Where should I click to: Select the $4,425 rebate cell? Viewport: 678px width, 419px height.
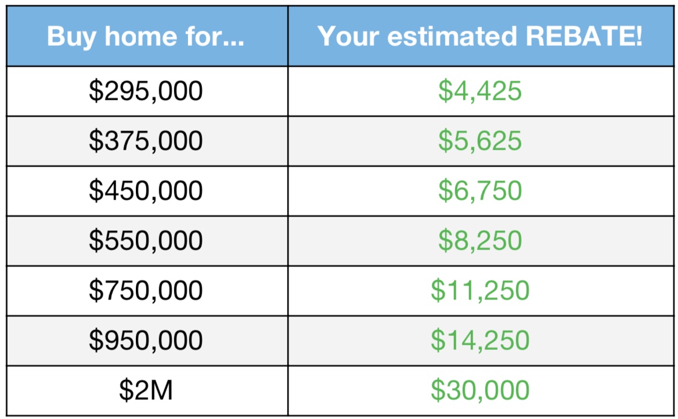(x=481, y=91)
